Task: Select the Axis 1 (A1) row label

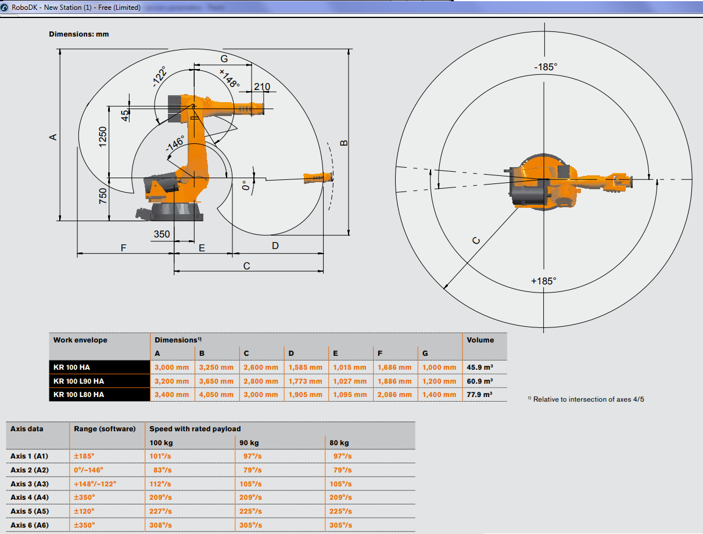Action: point(30,456)
